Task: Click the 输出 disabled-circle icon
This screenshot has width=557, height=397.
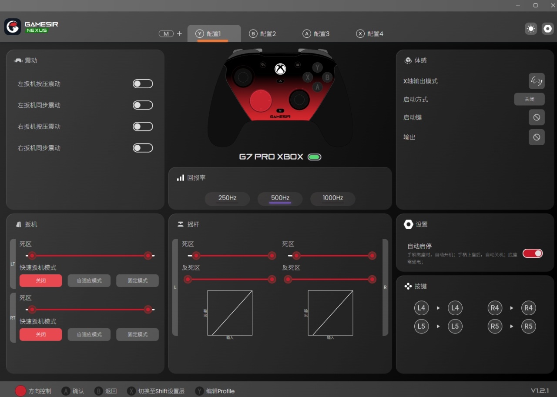Action: click(x=537, y=137)
